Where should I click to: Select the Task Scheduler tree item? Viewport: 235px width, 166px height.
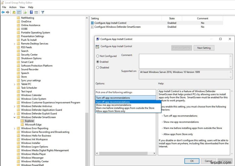point(29,88)
